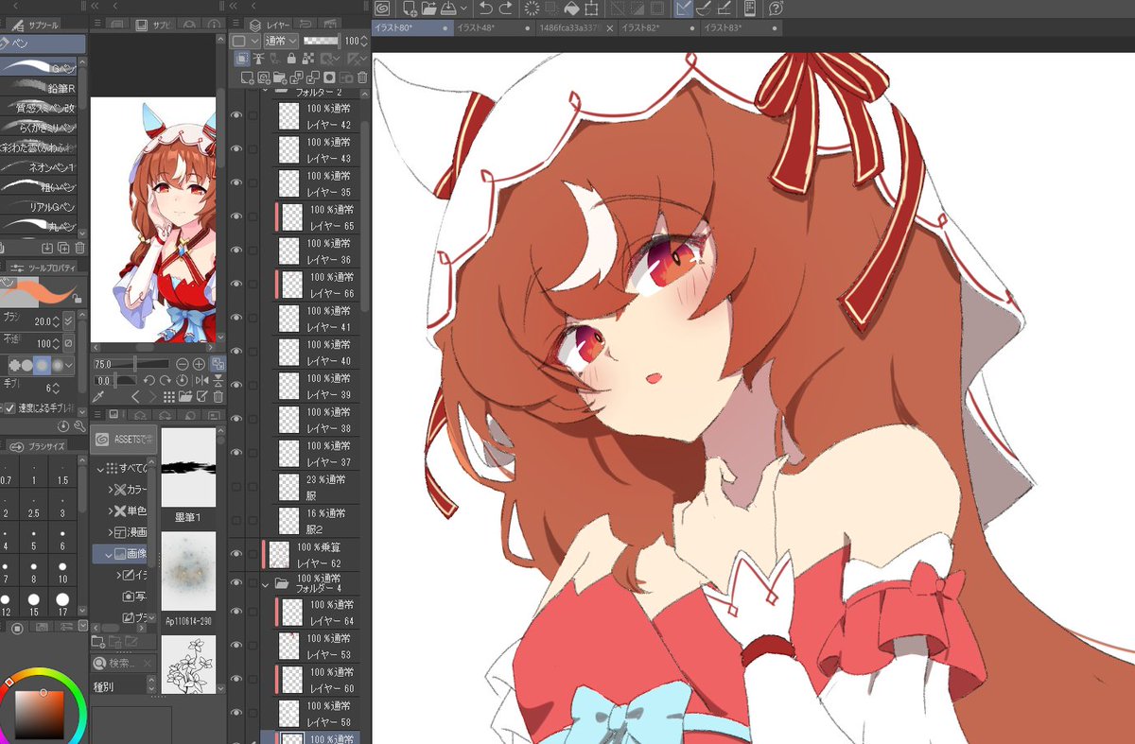The image size is (1135, 744).
Task: Expand the すべての material tree item
Action: (100, 468)
